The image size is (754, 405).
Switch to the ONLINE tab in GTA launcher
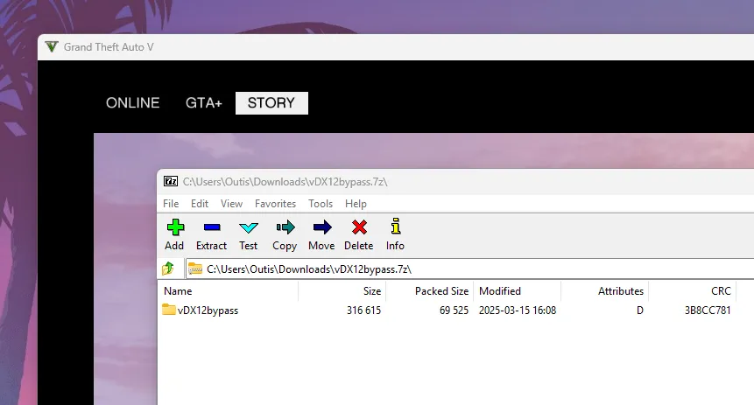click(x=133, y=103)
